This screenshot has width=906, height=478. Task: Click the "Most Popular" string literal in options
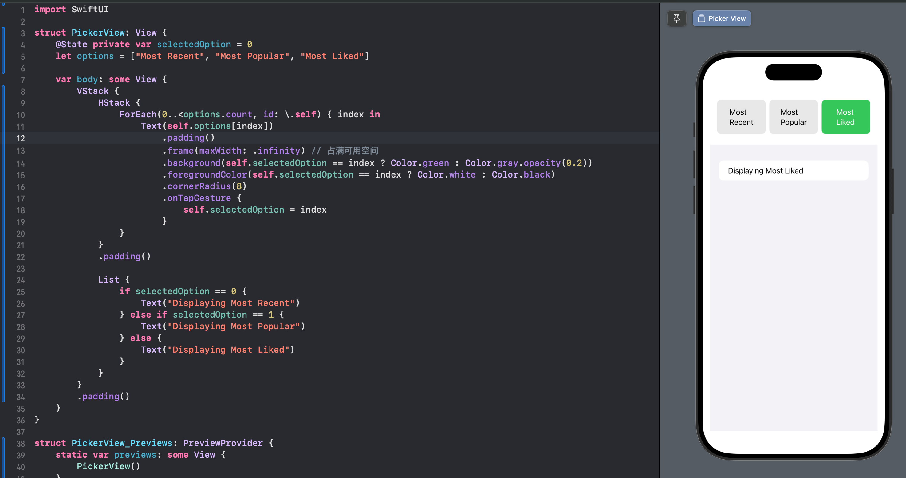point(252,56)
